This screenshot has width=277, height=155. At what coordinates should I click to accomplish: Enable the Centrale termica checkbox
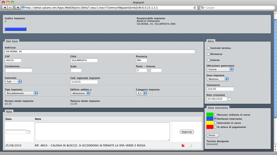point(209,48)
